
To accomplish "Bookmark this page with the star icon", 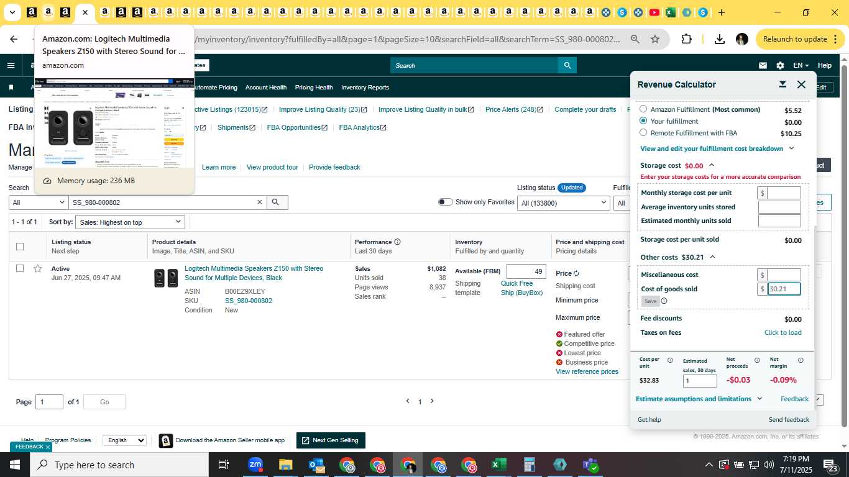I will point(654,39).
